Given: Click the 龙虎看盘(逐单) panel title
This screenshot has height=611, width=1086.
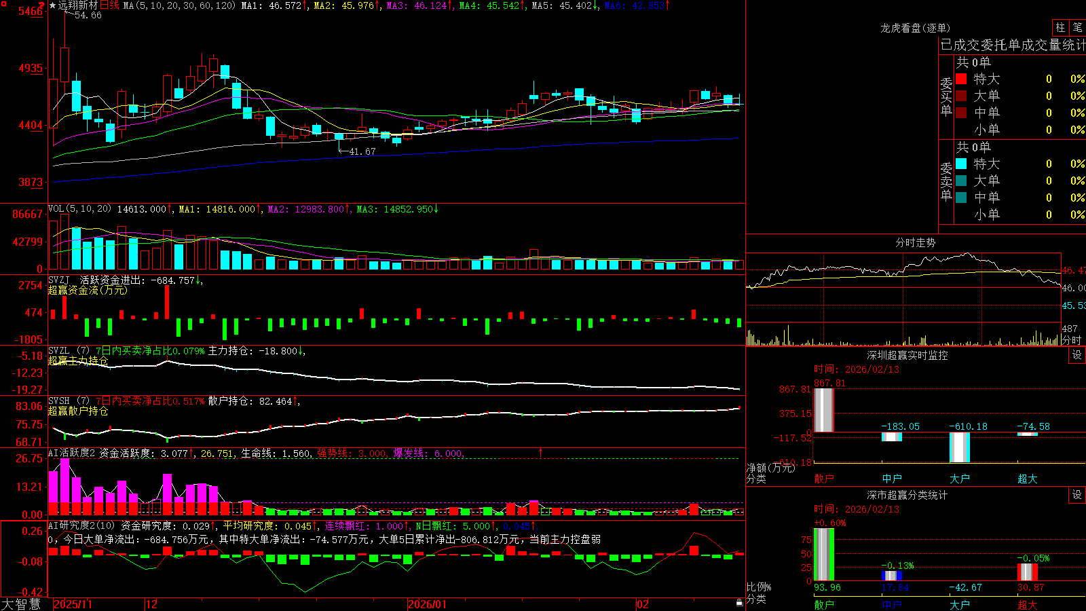Looking at the screenshot, I should (x=915, y=28).
